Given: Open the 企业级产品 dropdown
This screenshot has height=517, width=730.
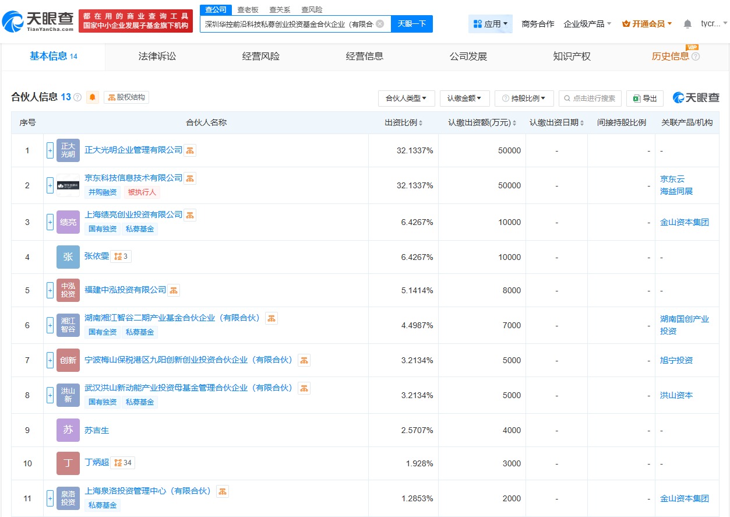Looking at the screenshot, I should (x=587, y=24).
